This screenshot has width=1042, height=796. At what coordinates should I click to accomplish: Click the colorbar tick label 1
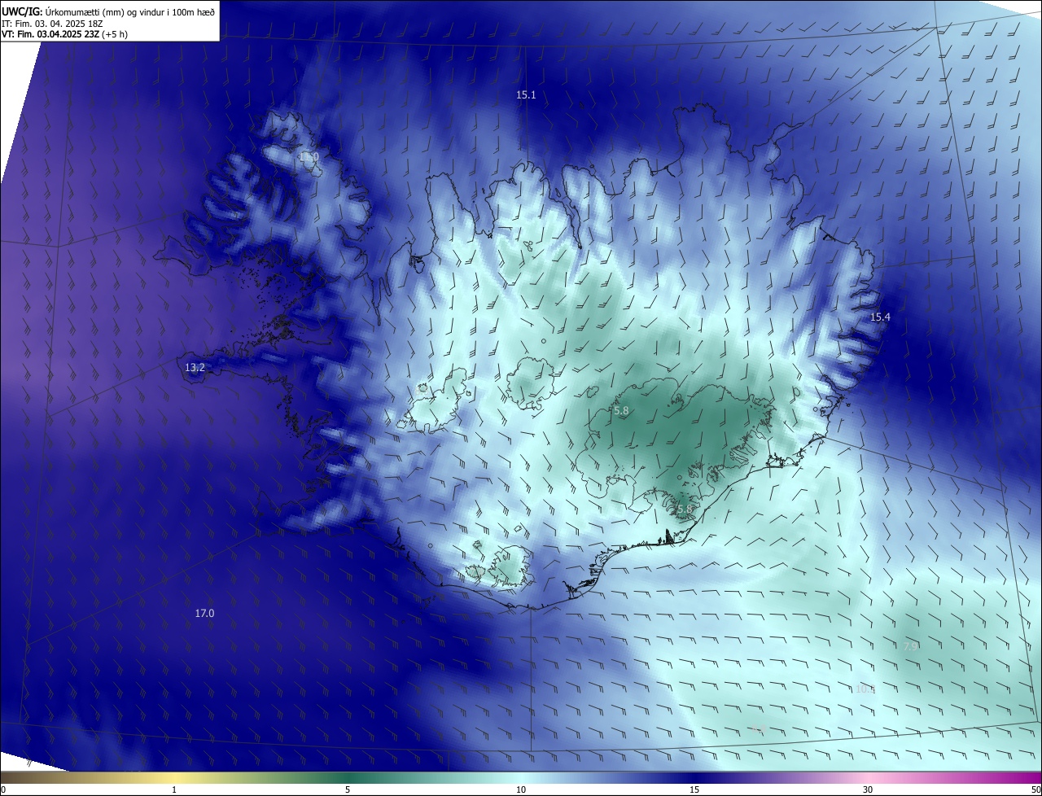coord(174,789)
